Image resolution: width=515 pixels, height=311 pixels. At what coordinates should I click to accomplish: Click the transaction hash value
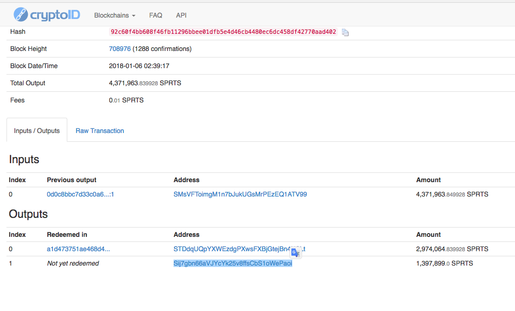(223, 32)
